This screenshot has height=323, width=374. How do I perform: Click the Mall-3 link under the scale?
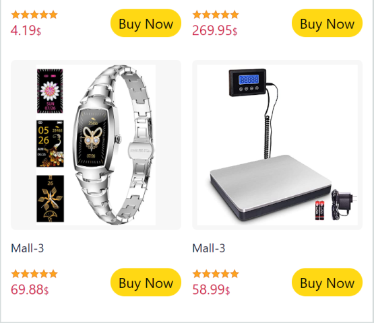click(x=209, y=248)
